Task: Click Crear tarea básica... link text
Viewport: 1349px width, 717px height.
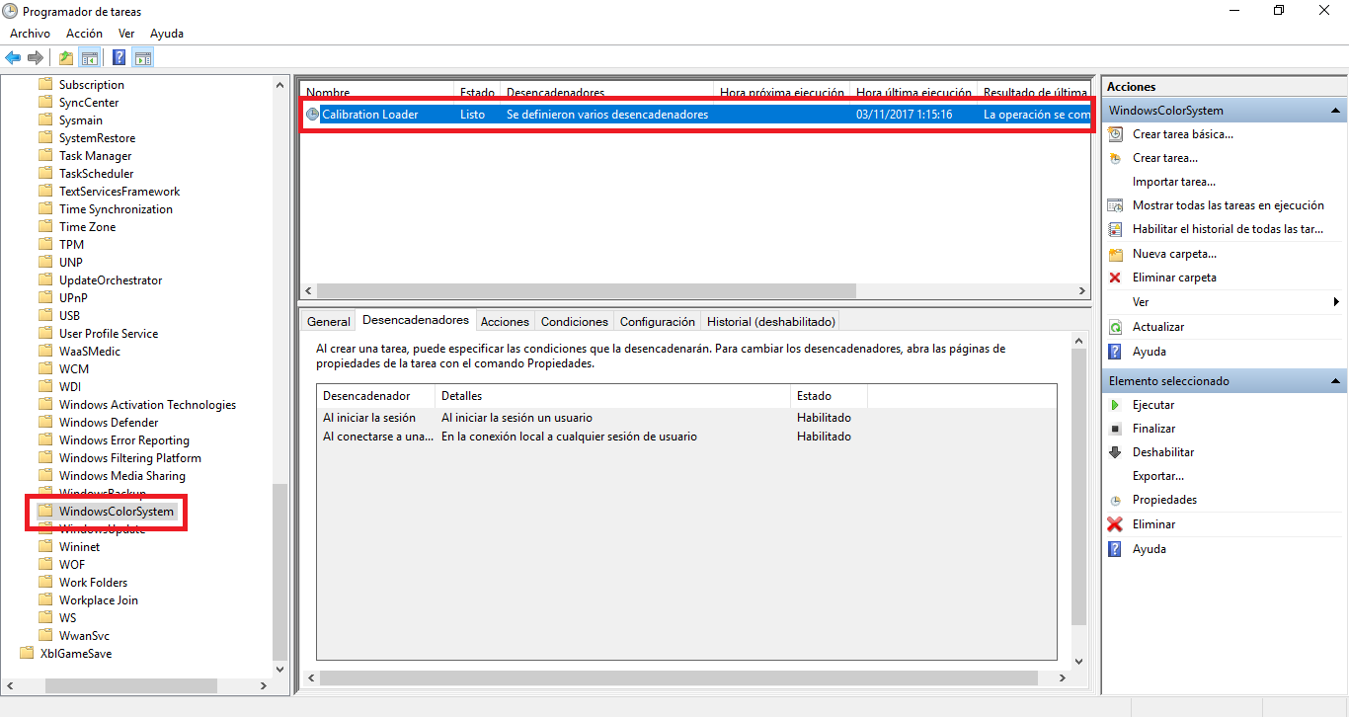Action: pyautogui.click(x=1183, y=134)
